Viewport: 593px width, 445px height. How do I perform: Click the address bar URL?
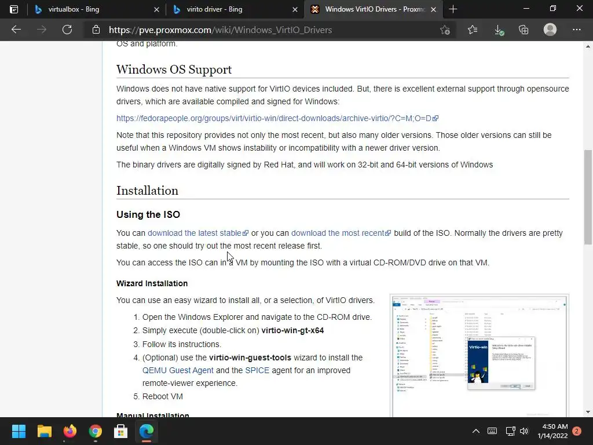(221, 30)
